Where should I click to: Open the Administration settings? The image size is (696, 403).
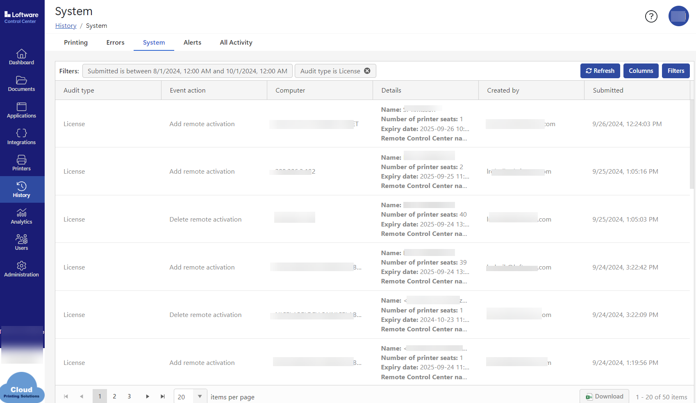pyautogui.click(x=22, y=269)
